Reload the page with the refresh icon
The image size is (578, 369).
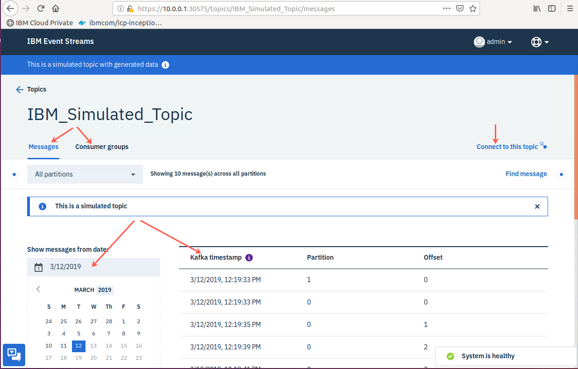[41, 8]
